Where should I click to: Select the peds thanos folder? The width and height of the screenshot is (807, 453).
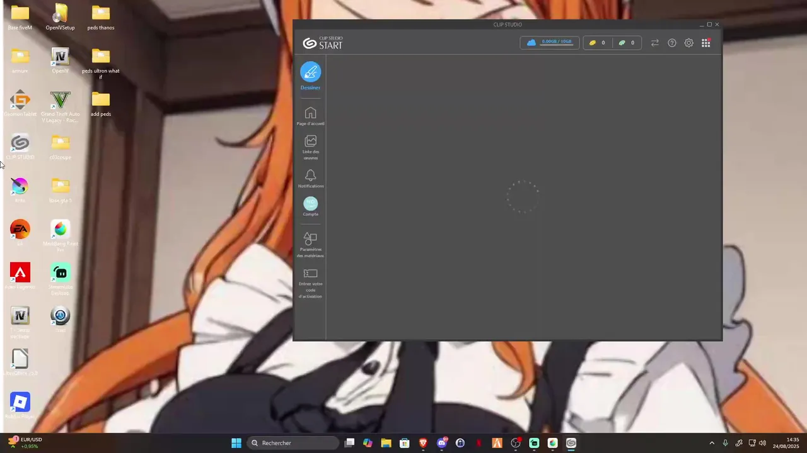101,18
